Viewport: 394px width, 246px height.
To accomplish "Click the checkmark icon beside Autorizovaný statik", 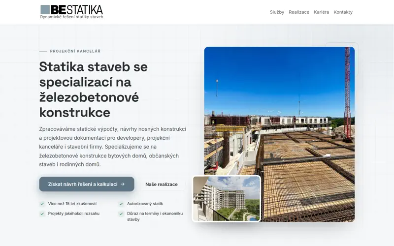I will (x=121, y=204).
